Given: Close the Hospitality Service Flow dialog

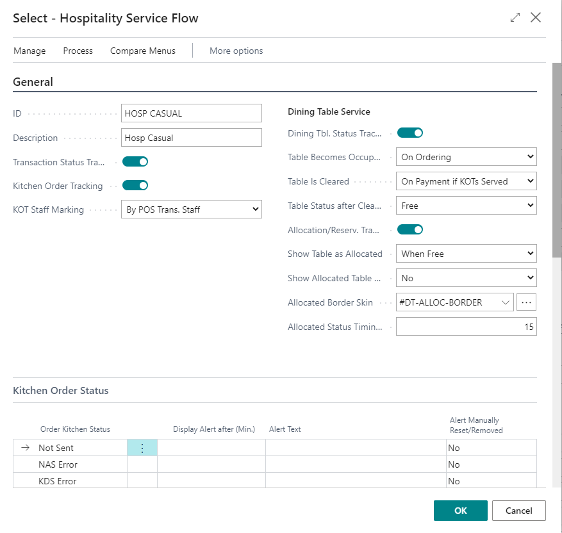Looking at the screenshot, I should (x=536, y=18).
